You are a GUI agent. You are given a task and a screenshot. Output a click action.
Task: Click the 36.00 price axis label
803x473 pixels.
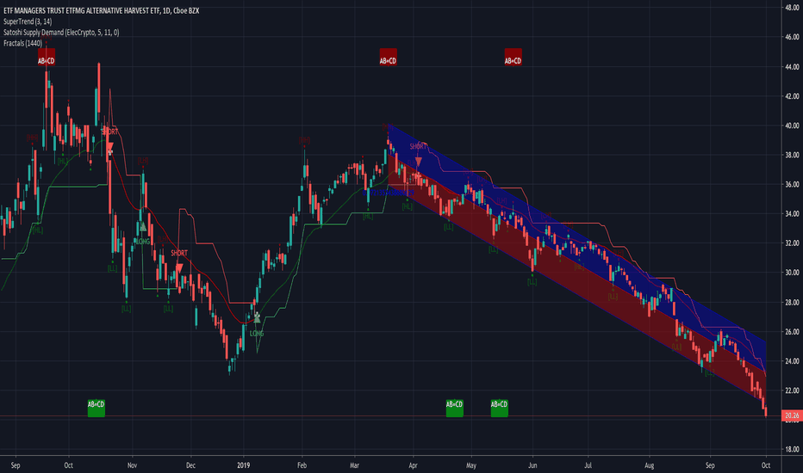(x=792, y=184)
